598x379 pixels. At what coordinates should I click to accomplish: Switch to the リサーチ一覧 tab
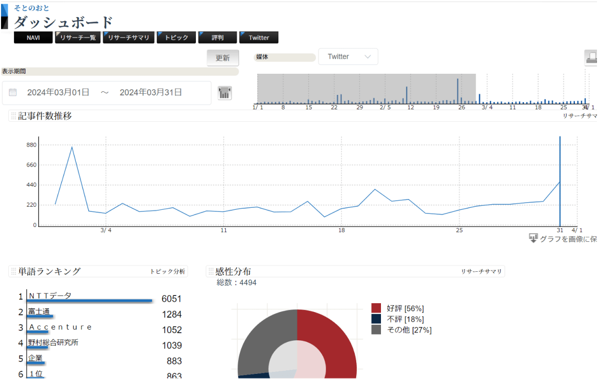pyautogui.click(x=78, y=38)
